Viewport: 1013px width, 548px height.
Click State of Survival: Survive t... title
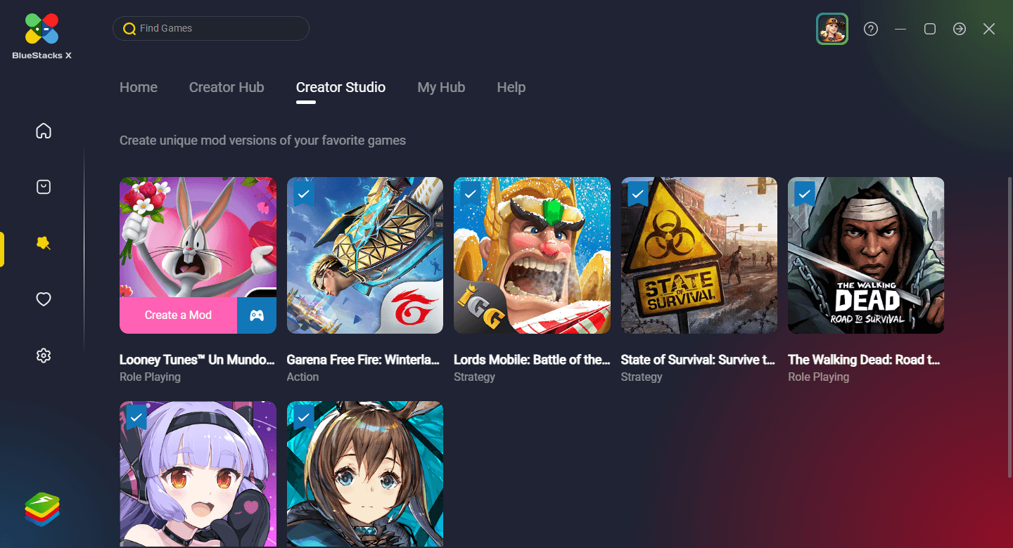[698, 360]
